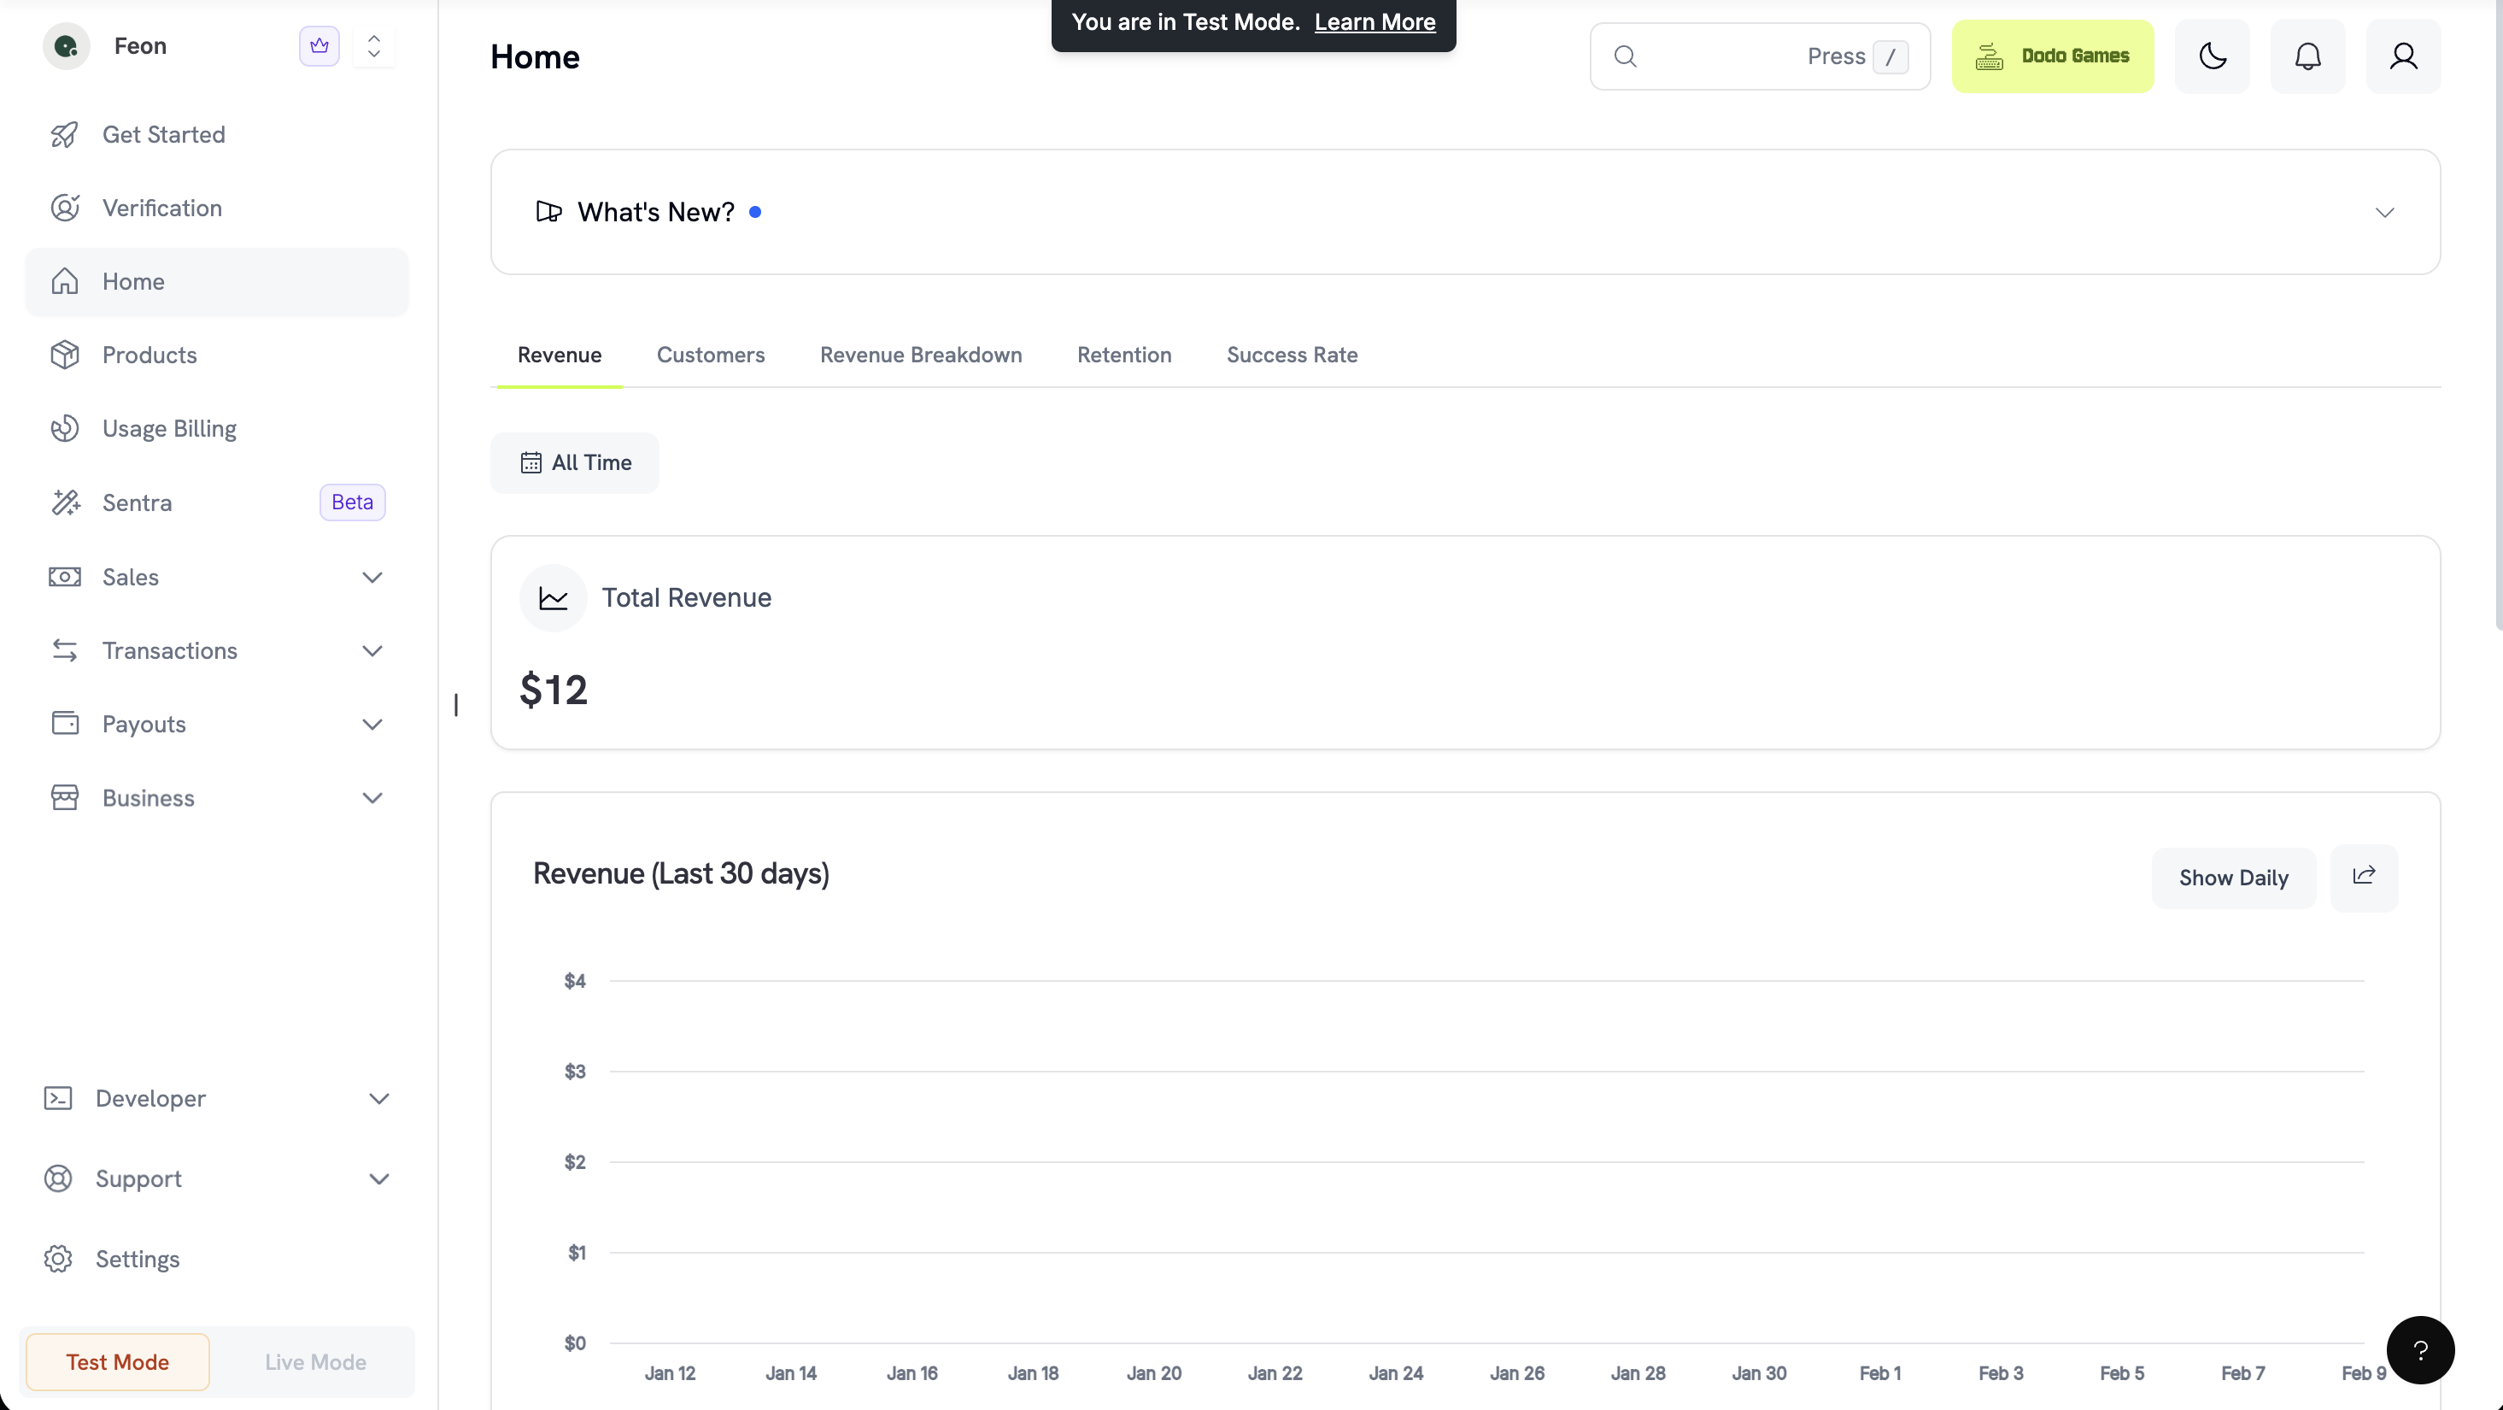Screen dimensions: 2503x1410
Task: Open the Dodo Games merchant button
Action: (2052, 56)
